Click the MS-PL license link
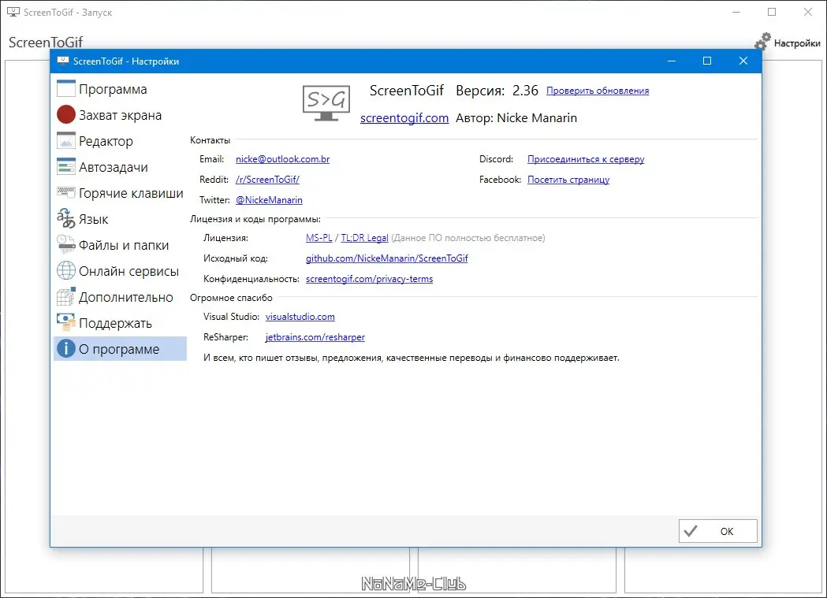This screenshot has height=598, width=827. click(319, 238)
